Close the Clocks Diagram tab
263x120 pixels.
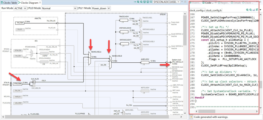40,3
